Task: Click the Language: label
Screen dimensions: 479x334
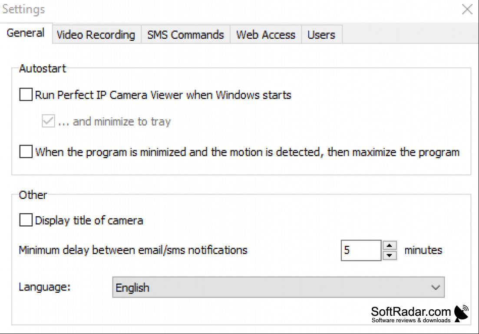Action: (45, 287)
